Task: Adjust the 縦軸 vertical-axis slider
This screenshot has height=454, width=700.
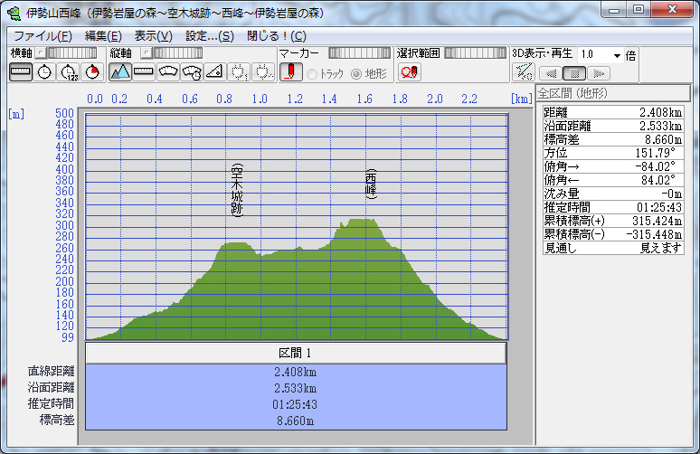Action: [177, 53]
